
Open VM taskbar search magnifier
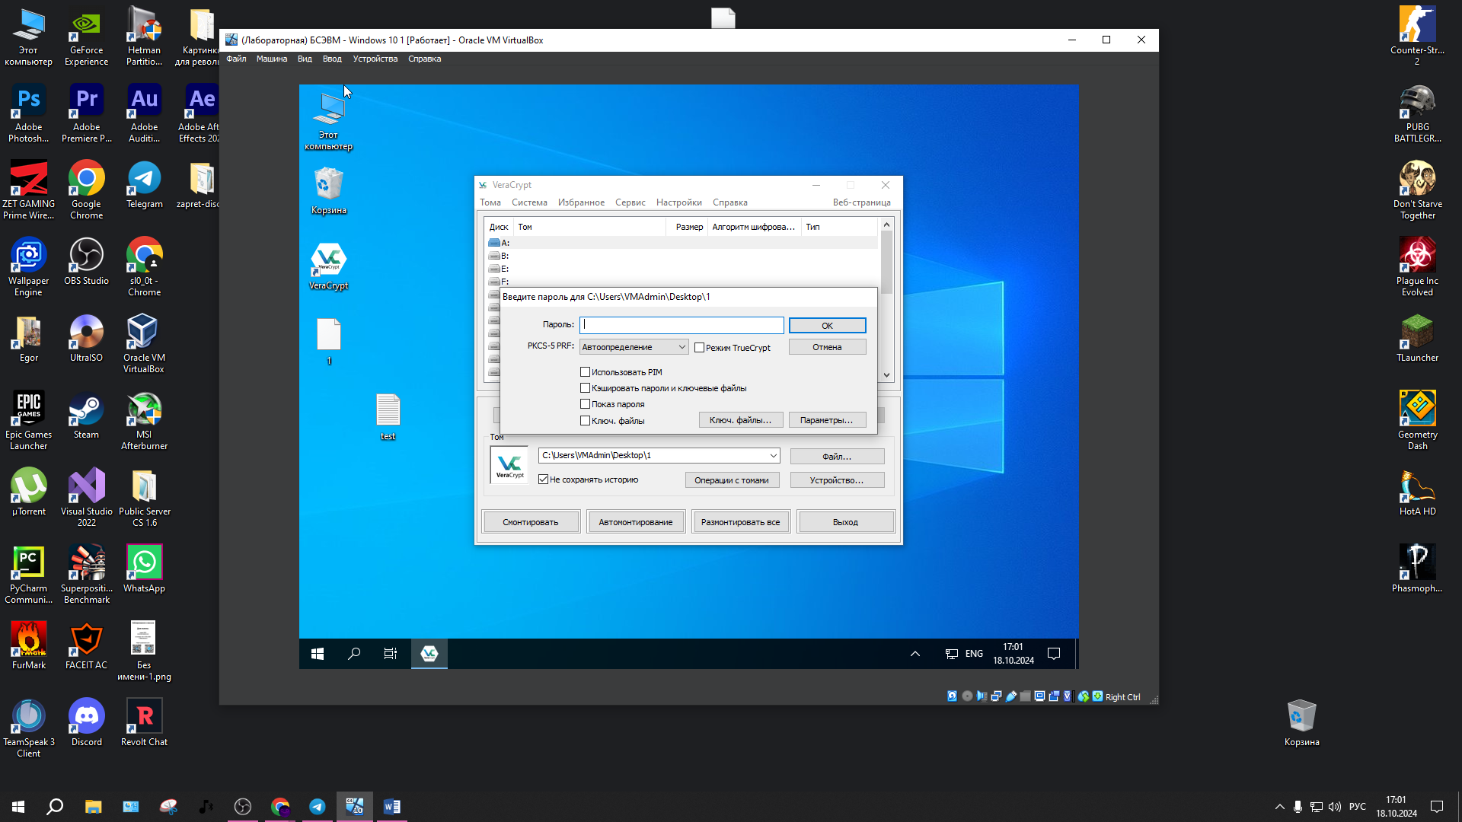(x=354, y=654)
